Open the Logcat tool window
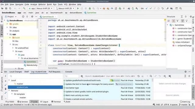This screenshot has width=195, height=109. (44, 102)
